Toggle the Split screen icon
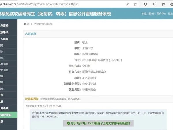Screen dimensions: 173x130 click(x=155, y=4)
